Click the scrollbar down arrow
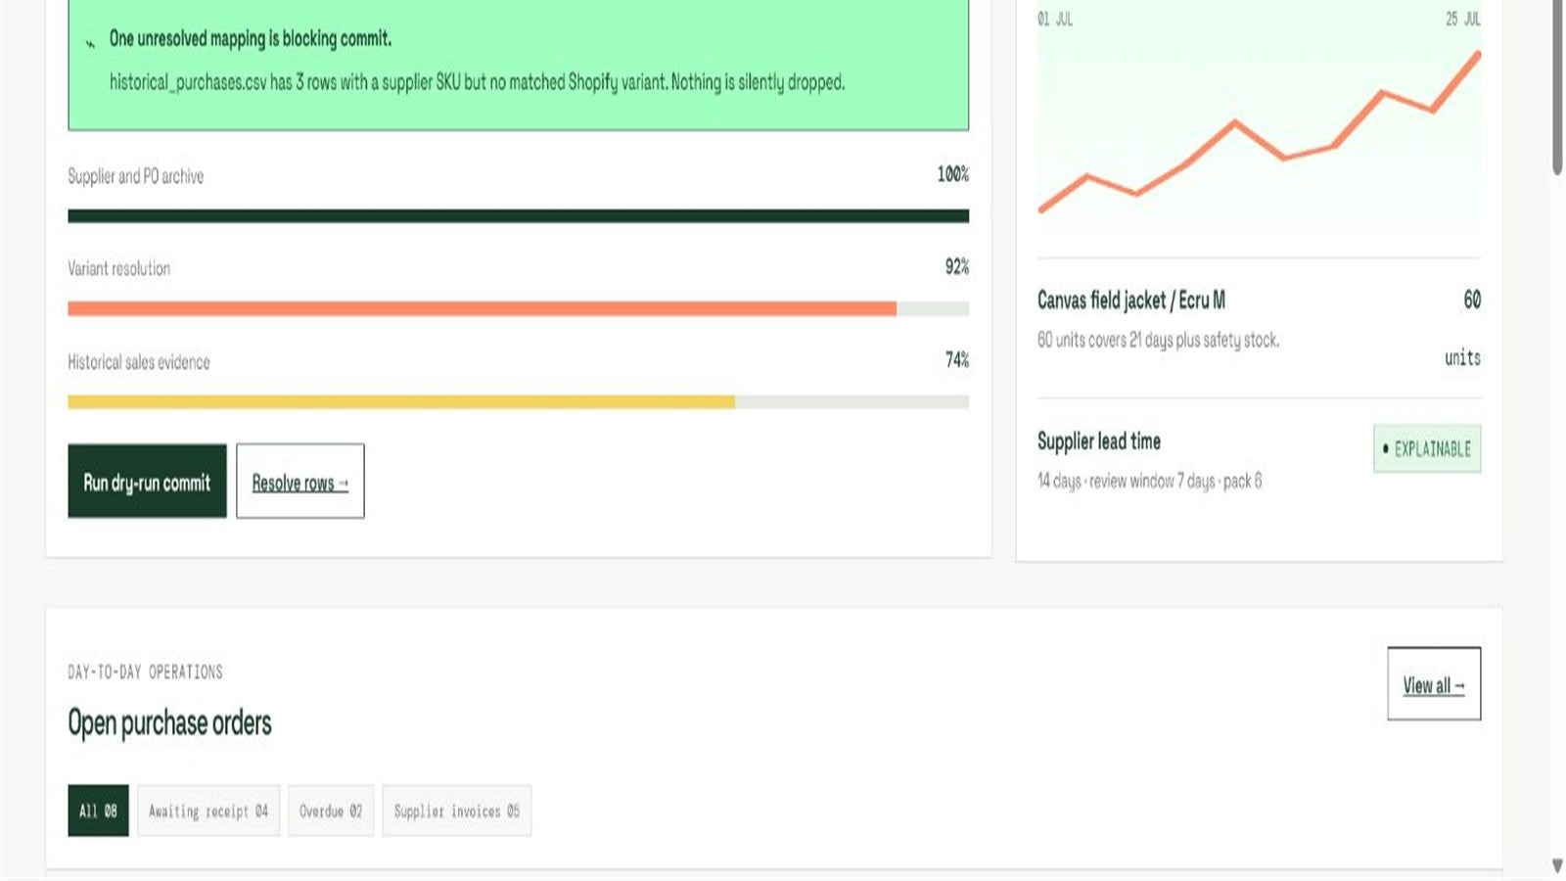1566x881 pixels. click(x=1557, y=865)
